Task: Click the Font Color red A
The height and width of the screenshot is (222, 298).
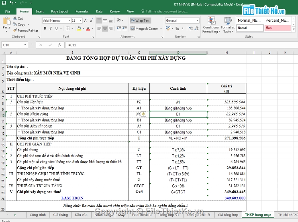Action: 88,28
